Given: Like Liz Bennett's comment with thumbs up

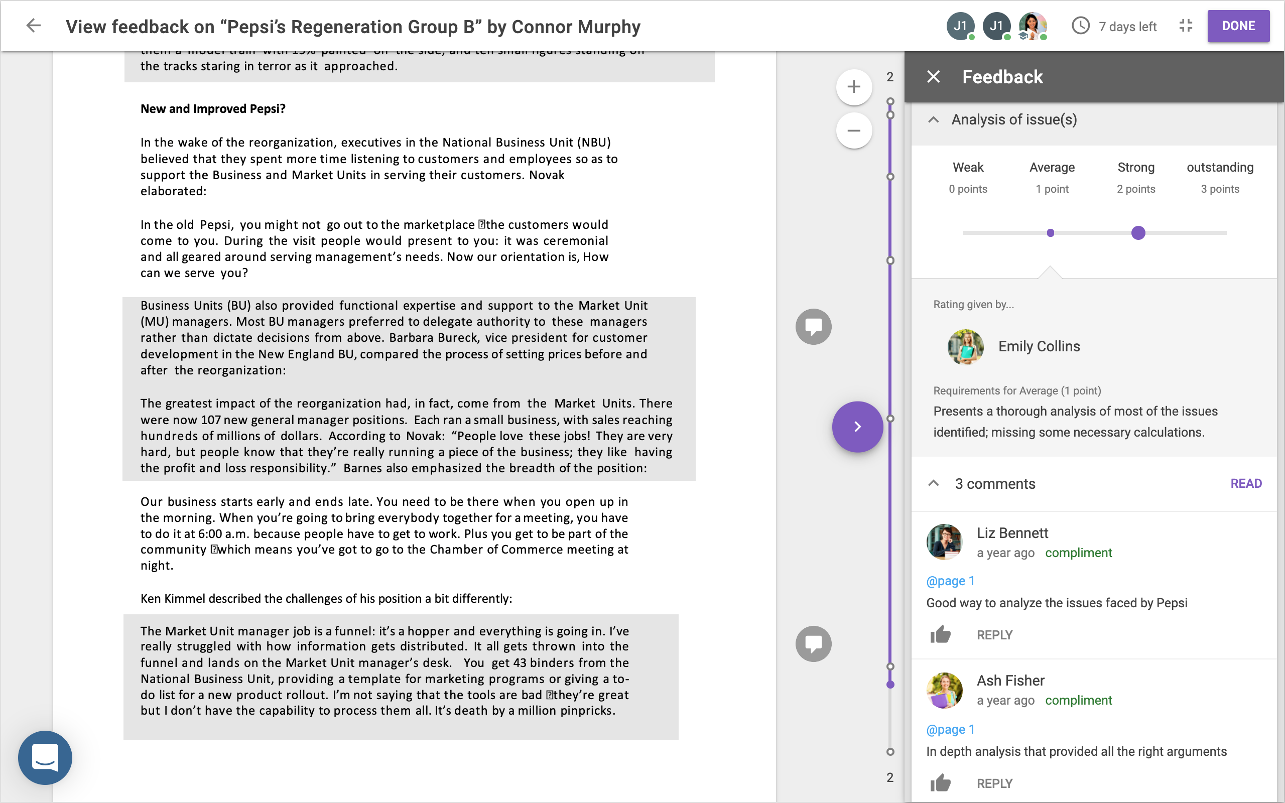Looking at the screenshot, I should click(x=940, y=635).
